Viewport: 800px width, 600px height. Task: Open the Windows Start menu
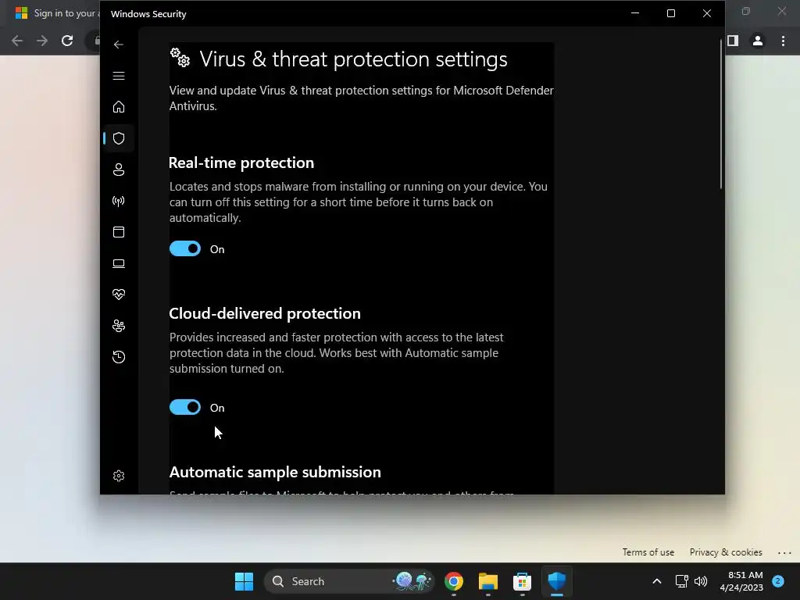244,581
